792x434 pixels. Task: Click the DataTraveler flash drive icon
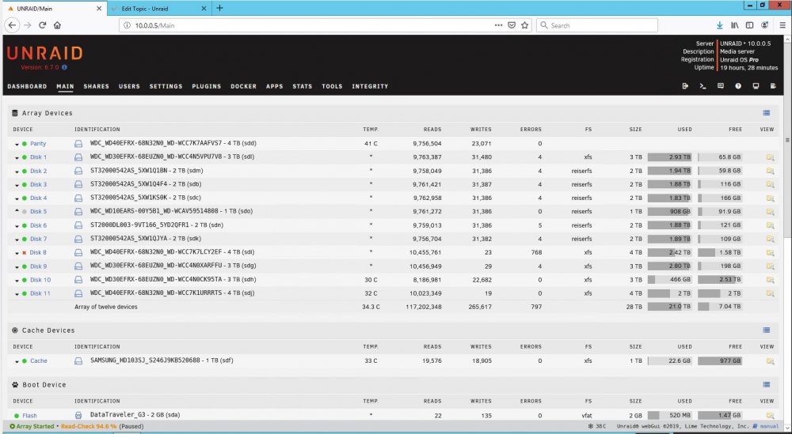78,415
